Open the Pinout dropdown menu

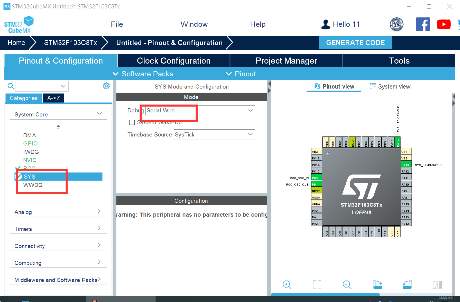tap(241, 74)
